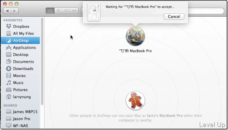Viewport: 228px width, 130px height.
Task: Click WF-NAS shared device icon
Action: coord(9,126)
